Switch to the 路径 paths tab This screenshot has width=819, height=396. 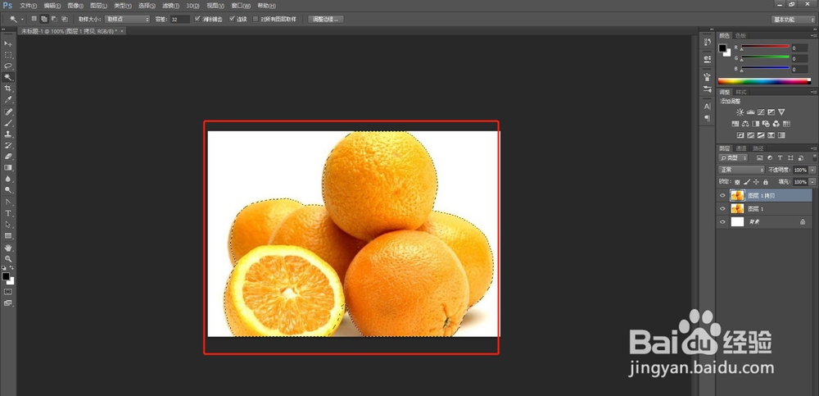pos(758,148)
